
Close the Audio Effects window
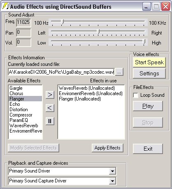(165, 7)
